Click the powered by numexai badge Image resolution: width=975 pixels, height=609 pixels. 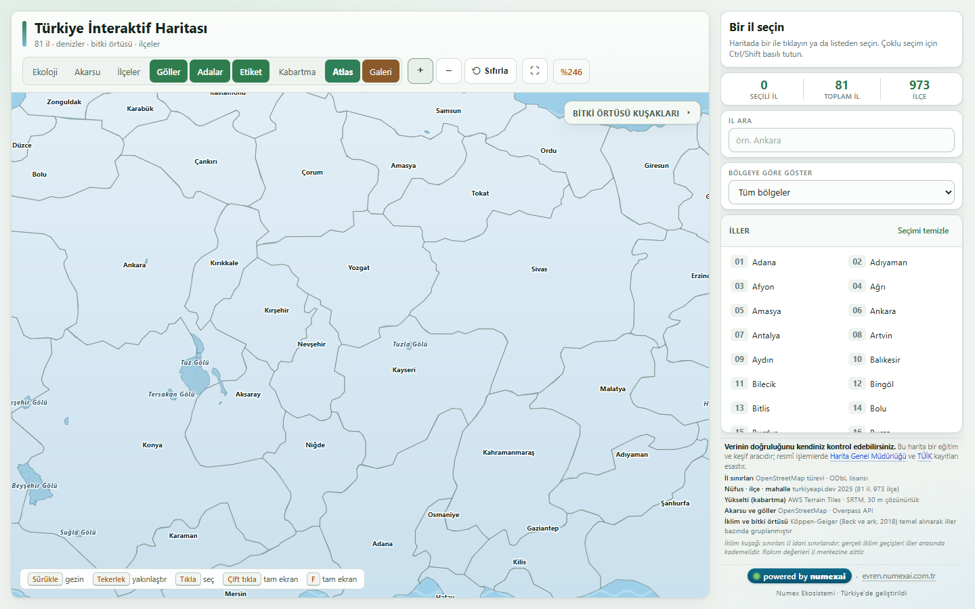799,577
